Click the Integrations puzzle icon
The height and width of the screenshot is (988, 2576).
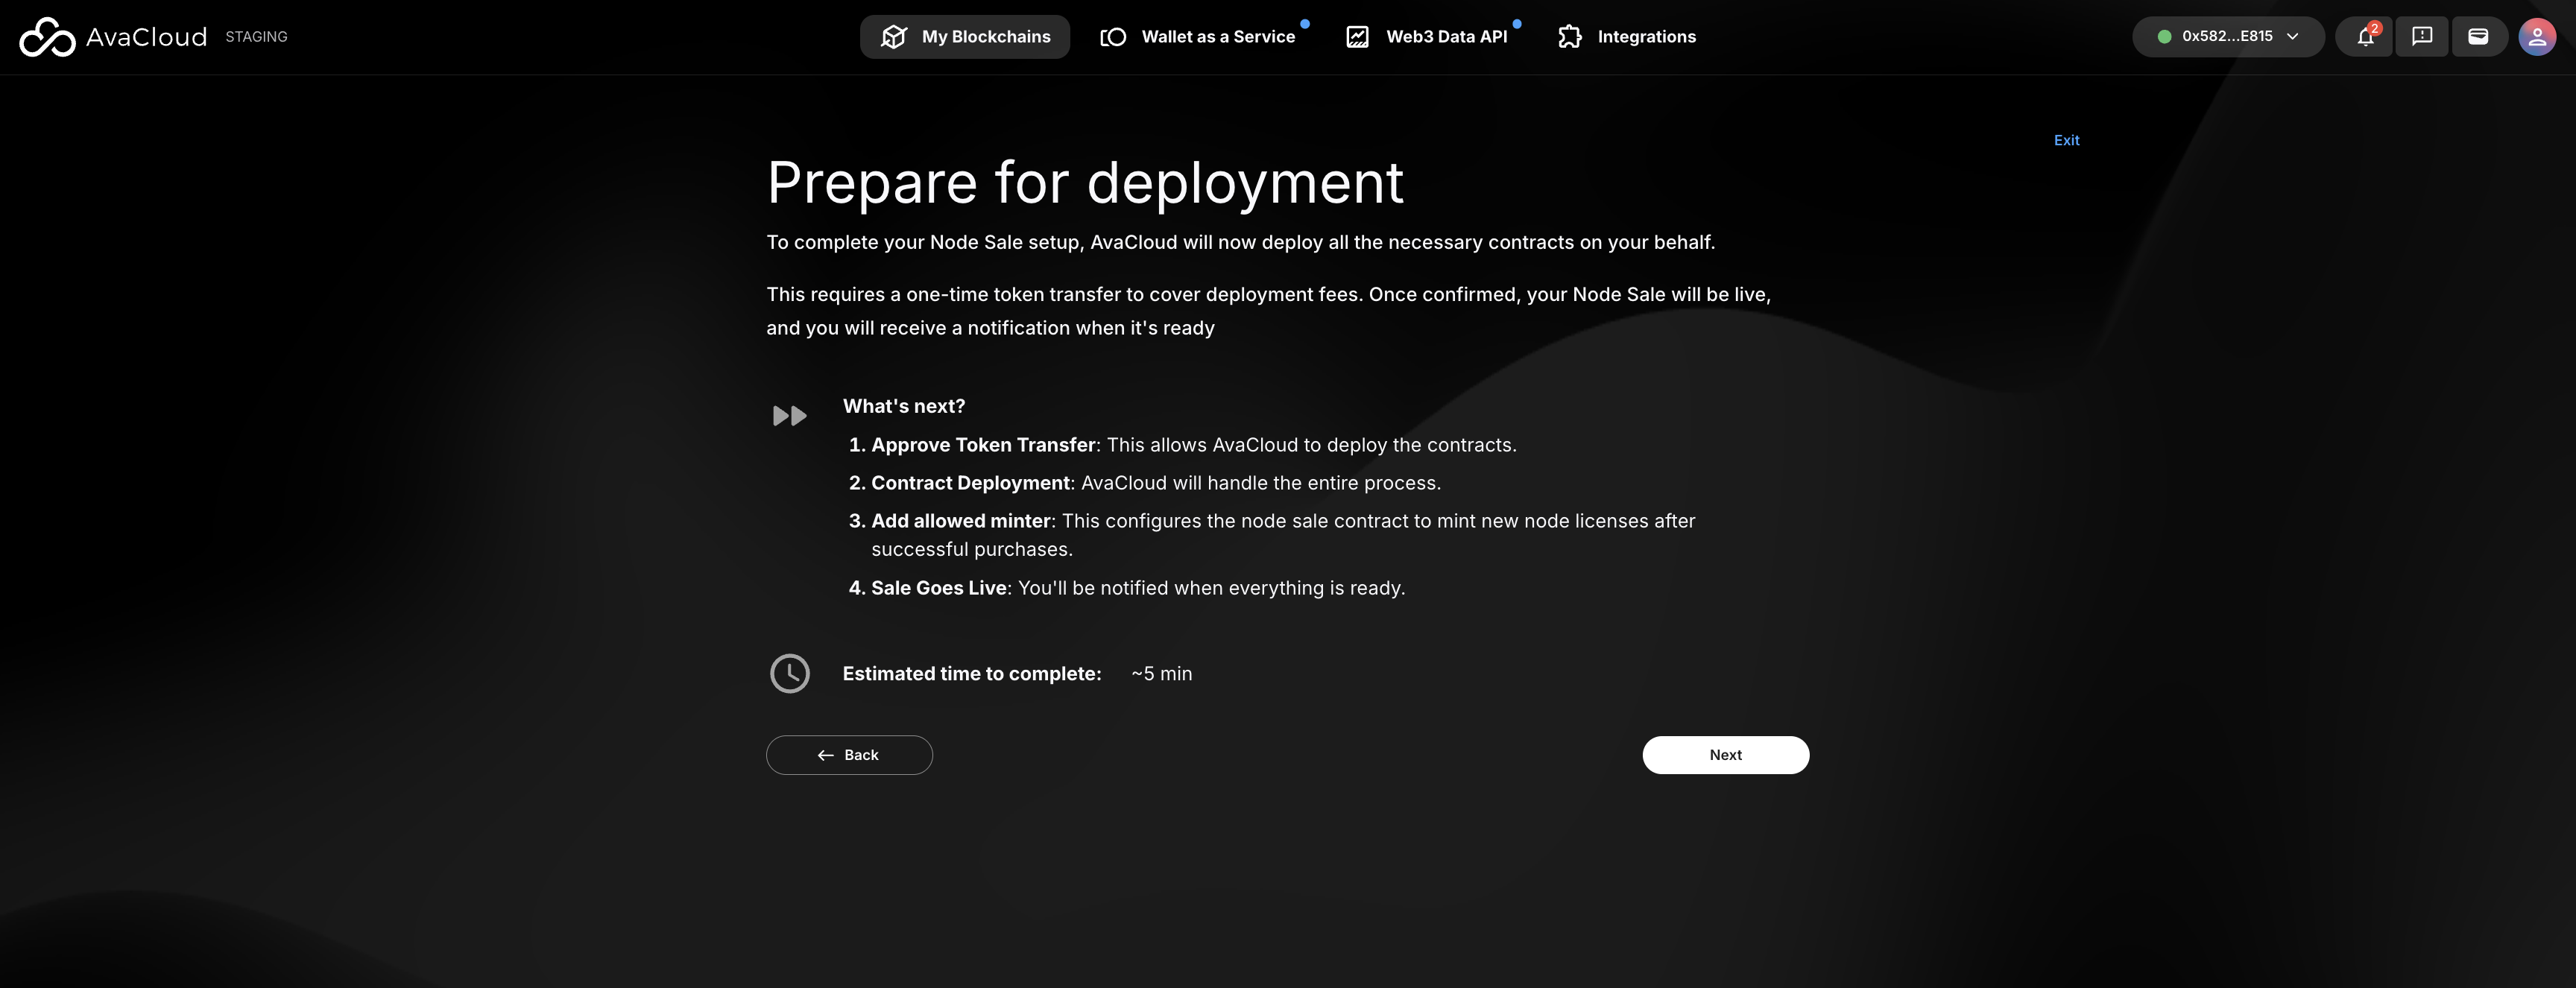(x=1570, y=37)
